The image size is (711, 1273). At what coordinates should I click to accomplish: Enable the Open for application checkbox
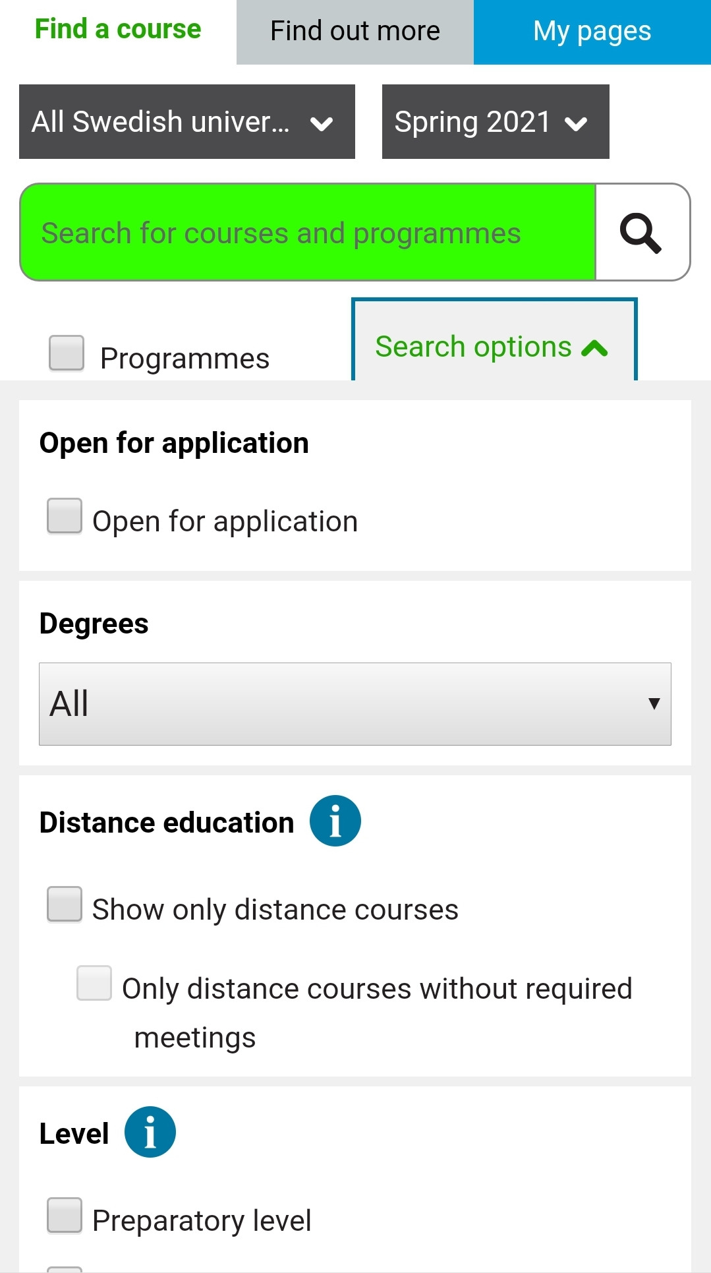[x=65, y=516]
